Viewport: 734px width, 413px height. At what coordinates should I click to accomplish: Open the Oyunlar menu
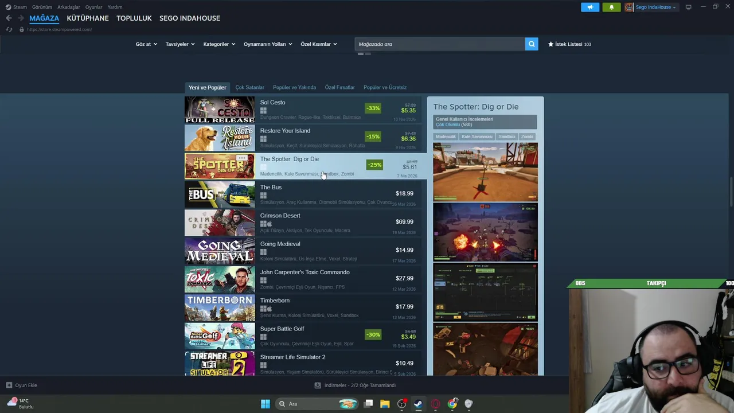coord(94,7)
